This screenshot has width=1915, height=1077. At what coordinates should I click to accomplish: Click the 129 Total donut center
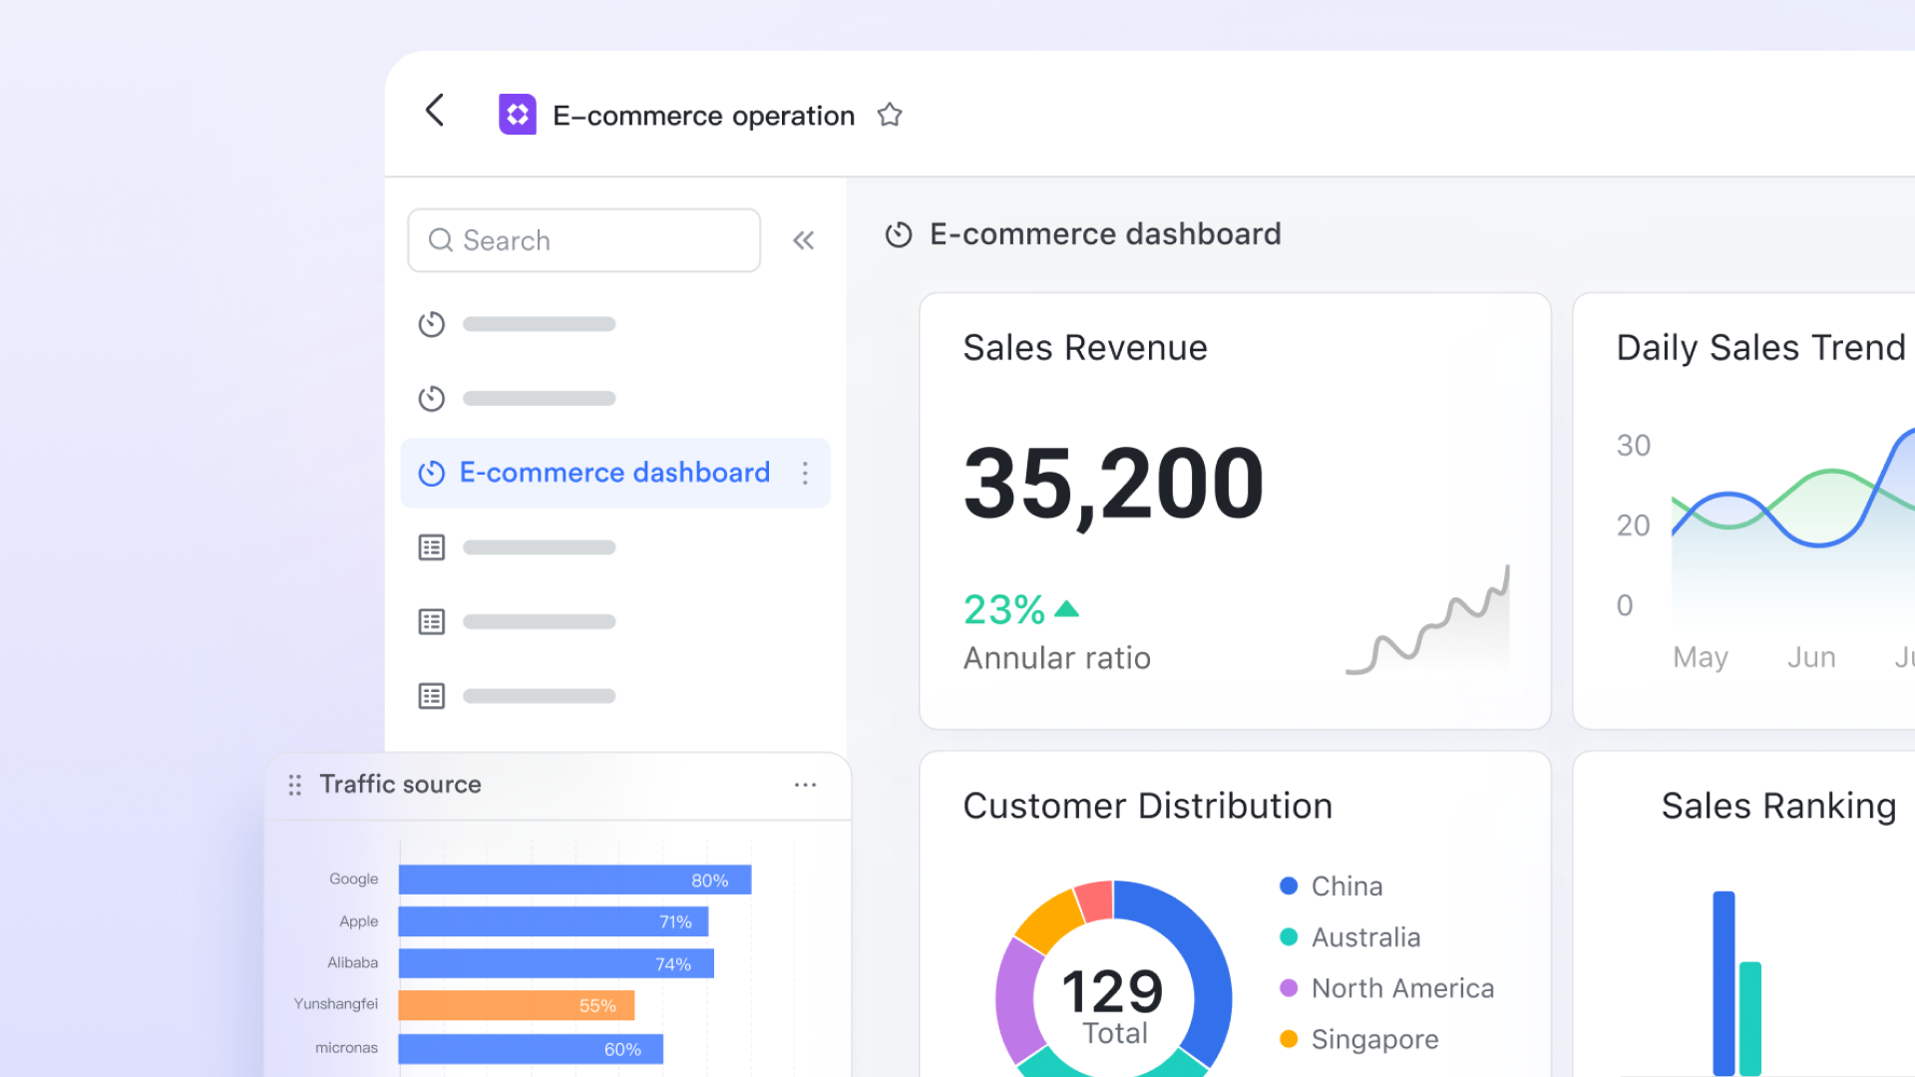(1114, 1004)
